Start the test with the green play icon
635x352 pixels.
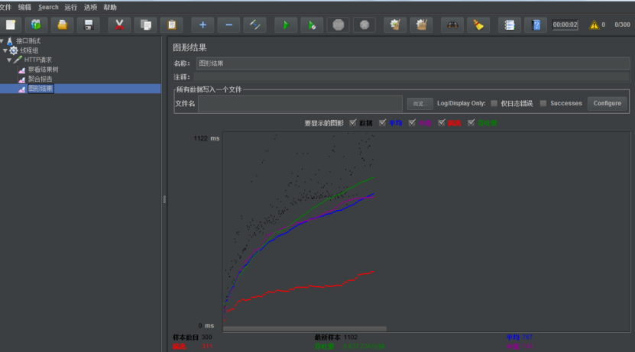[x=285, y=24]
